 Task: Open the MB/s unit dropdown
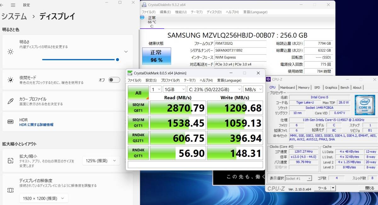coord(253,90)
